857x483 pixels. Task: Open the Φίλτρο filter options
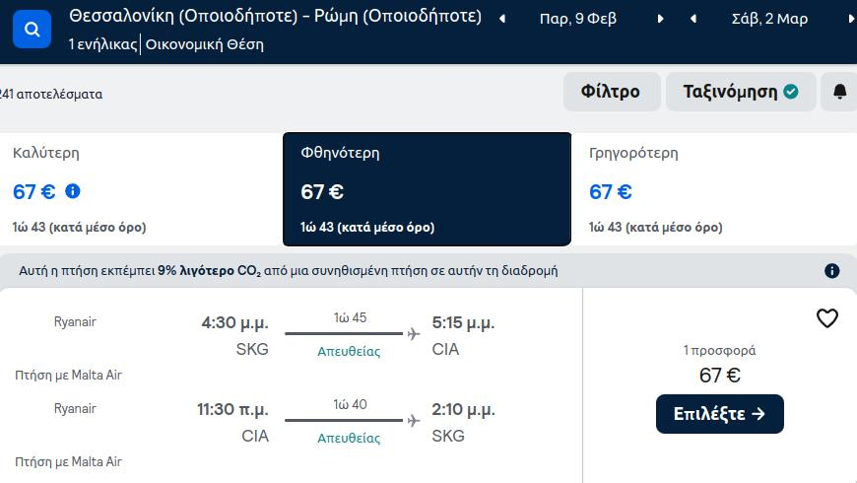pyautogui.click(x=612, y=92)
